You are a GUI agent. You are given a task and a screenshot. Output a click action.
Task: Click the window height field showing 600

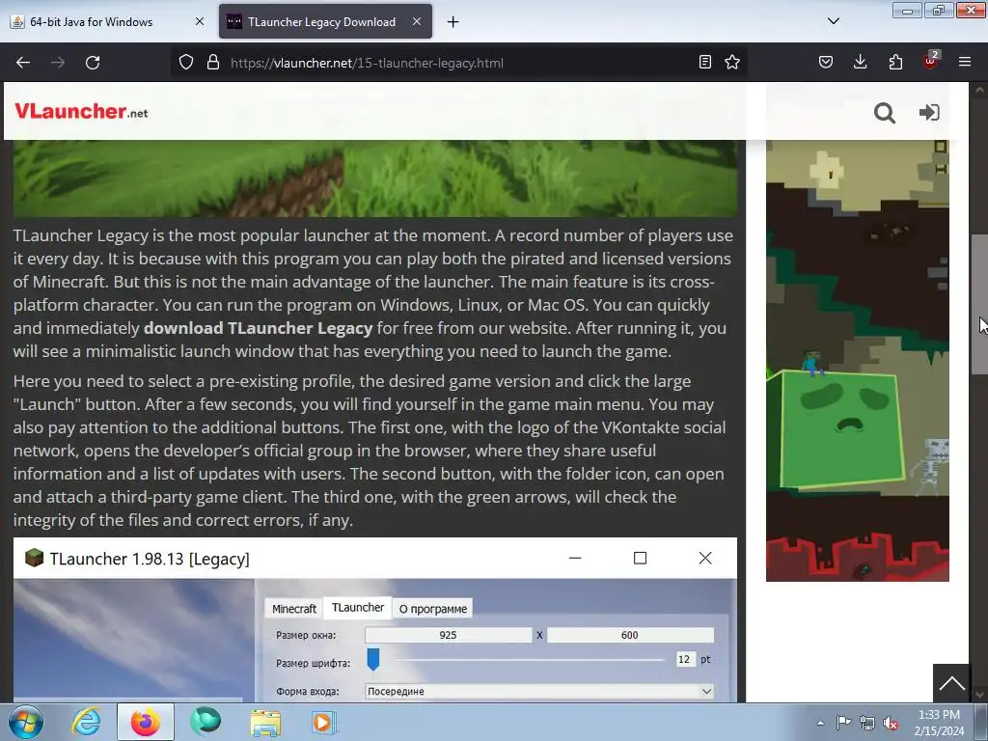[x=629, y=635]
